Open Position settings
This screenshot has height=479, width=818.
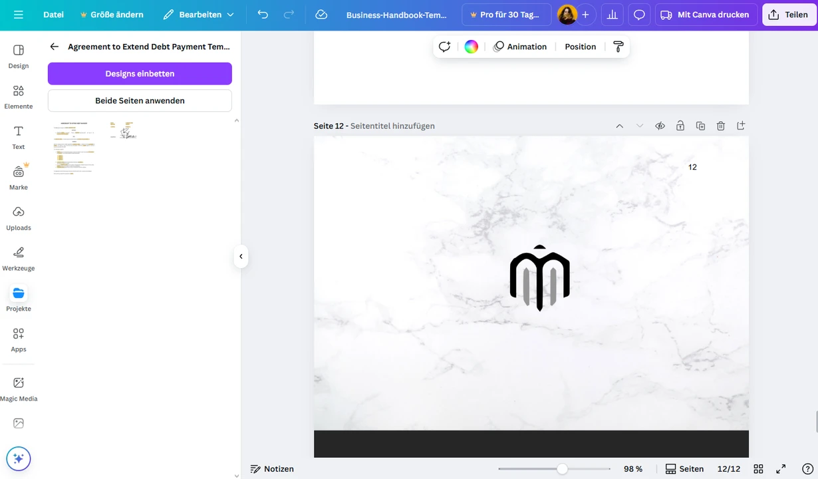[x=581, y=47]
